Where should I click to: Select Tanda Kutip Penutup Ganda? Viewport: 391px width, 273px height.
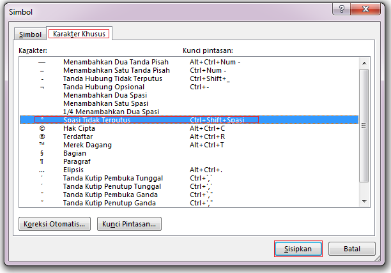point(189,203)
